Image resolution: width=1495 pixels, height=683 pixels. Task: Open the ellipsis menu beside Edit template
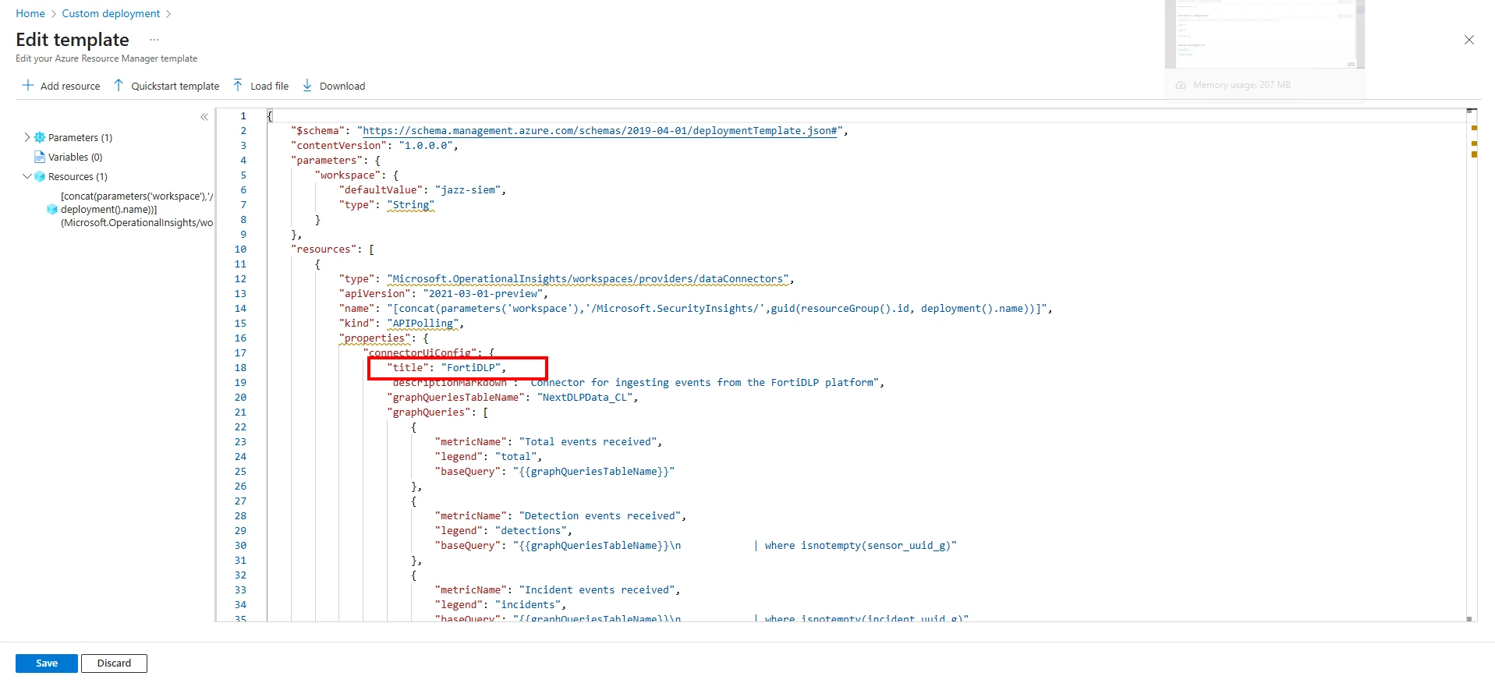click(154, 40)
